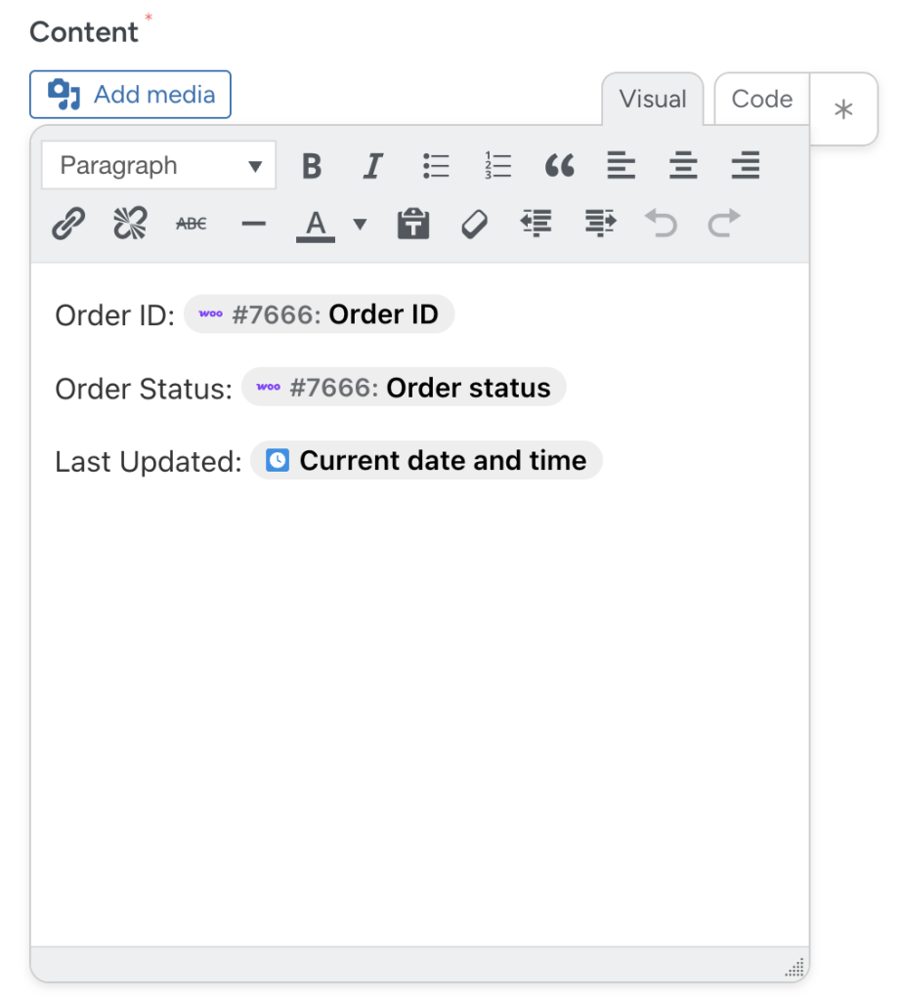The height and width of the screenshot is (1000, 901).
Task: Undo the last change
Action: coord(661,223)
